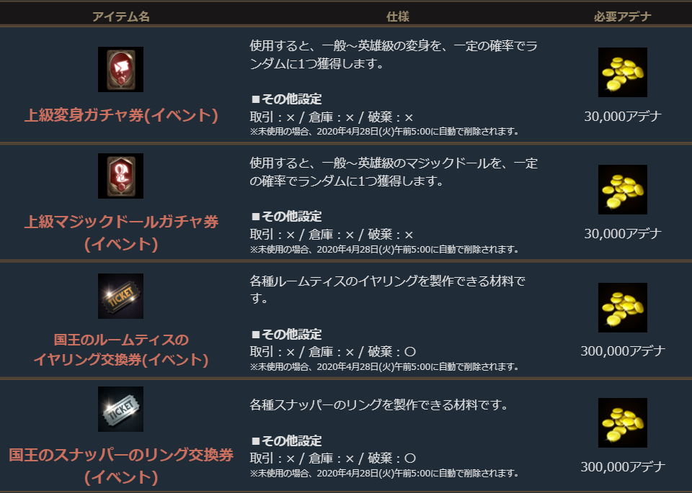Viewport: 692px width, 493px height.
Task: Click the coins icon above the first 300,000アデナ
Action: pos(623,307)
